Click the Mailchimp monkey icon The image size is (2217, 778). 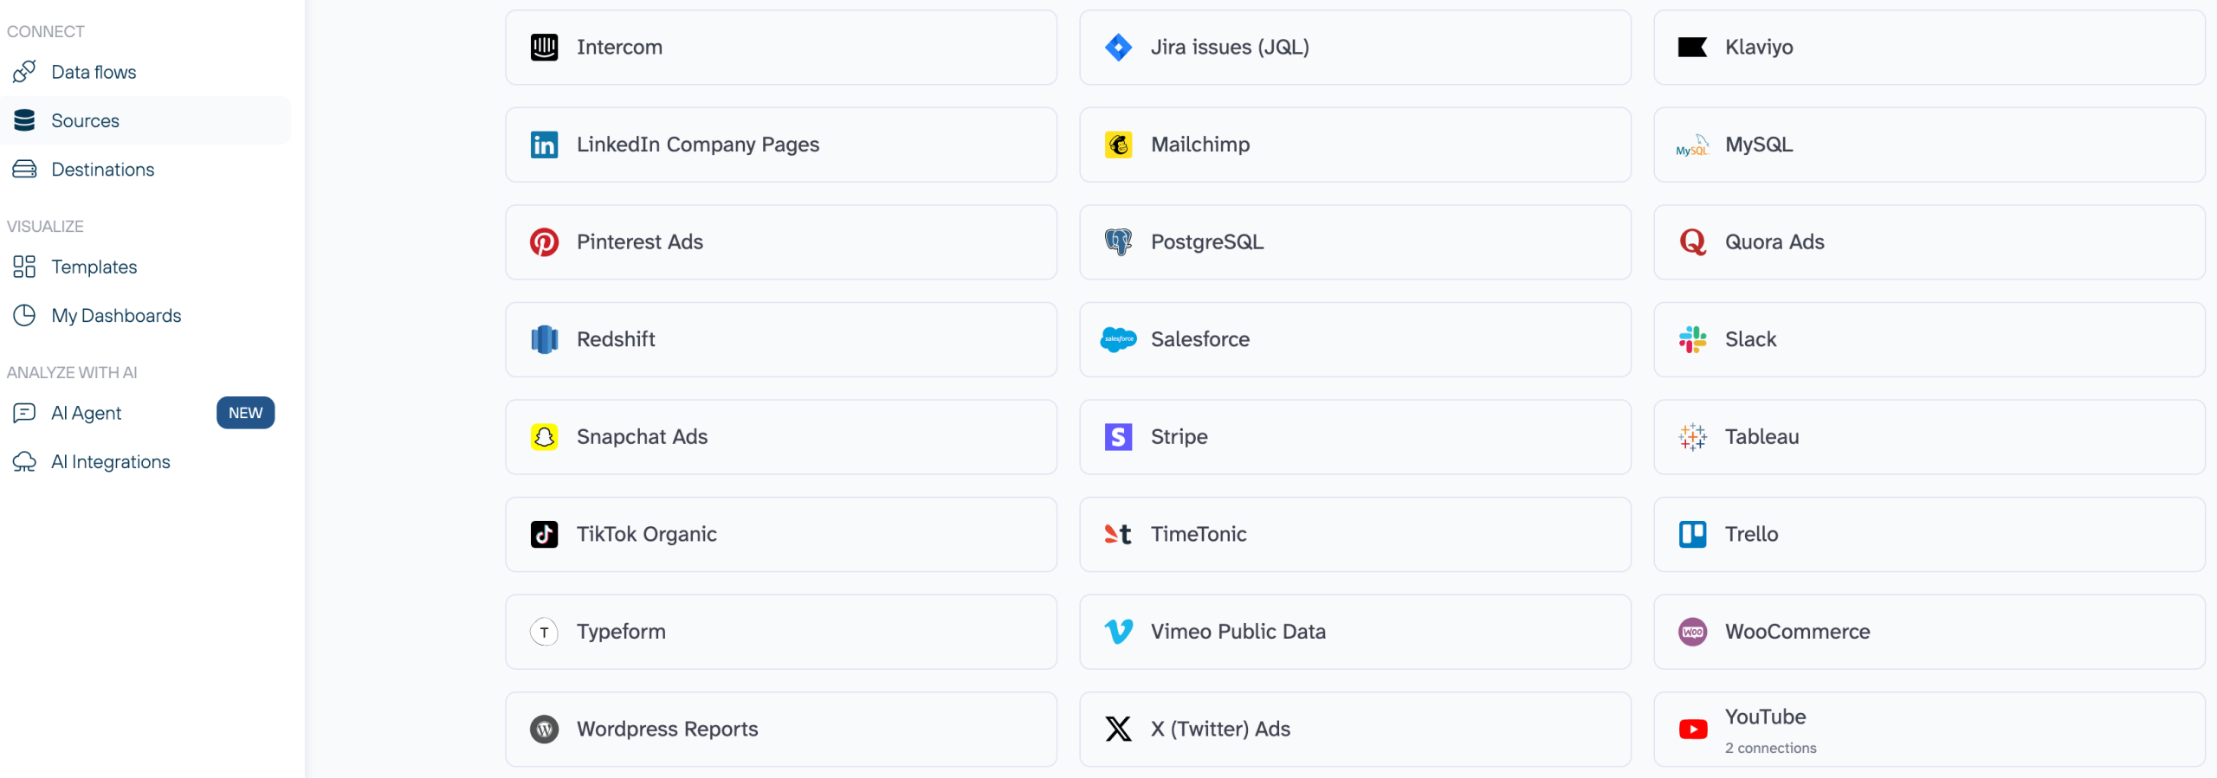pos(1118,145)
